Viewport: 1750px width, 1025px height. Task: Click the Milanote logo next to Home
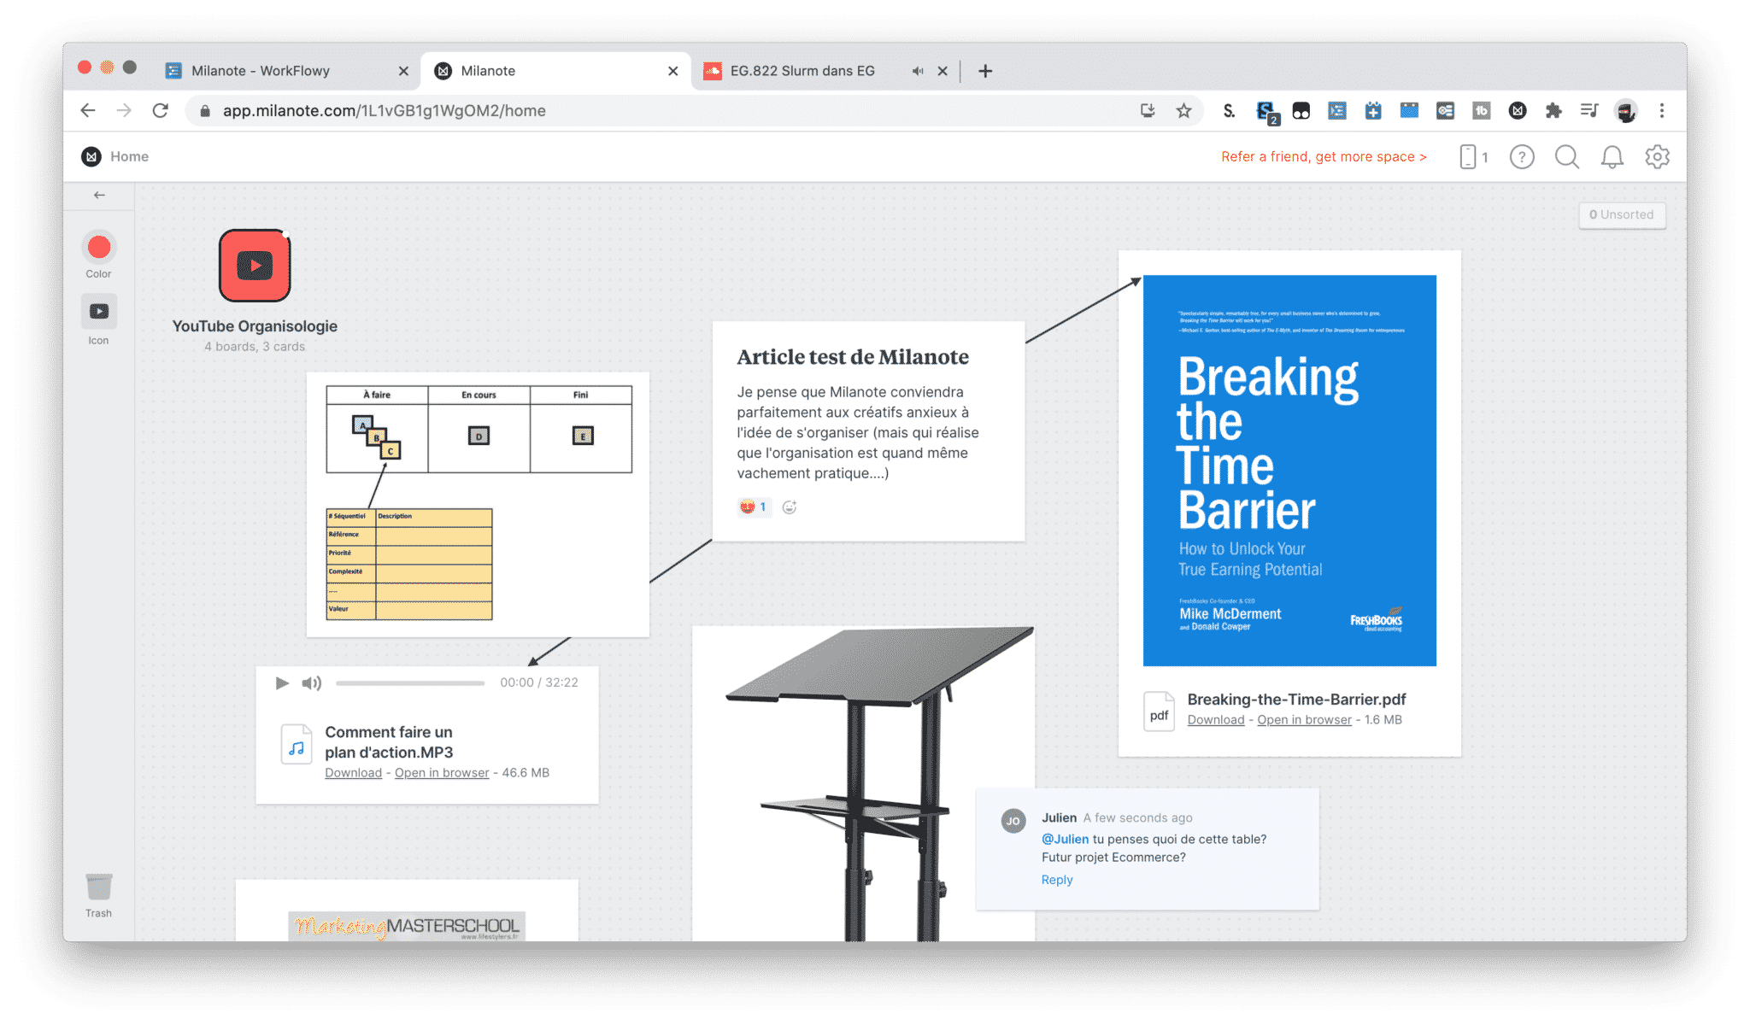pyautogui.click(x=91, y=156)
